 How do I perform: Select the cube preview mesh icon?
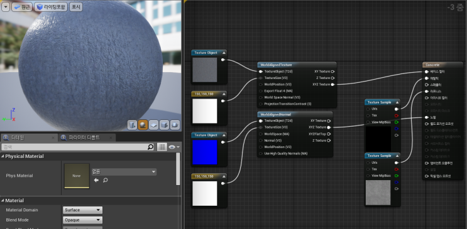[164, 125]
